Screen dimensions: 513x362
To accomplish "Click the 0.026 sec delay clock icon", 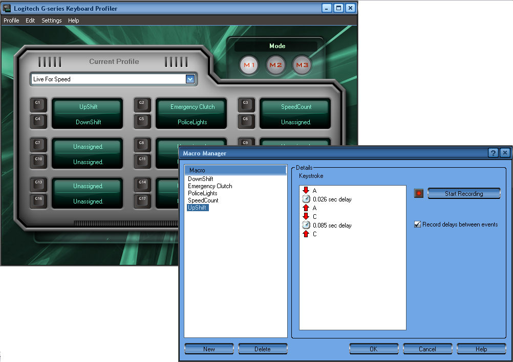I will click(x=306, y=199).
